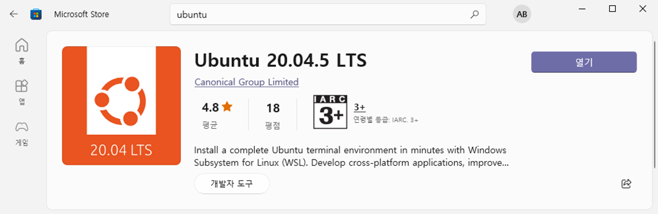The width and height of the screenshot is (658, 214).
Task: Click the 열기 open button
Action: point(584,62)
